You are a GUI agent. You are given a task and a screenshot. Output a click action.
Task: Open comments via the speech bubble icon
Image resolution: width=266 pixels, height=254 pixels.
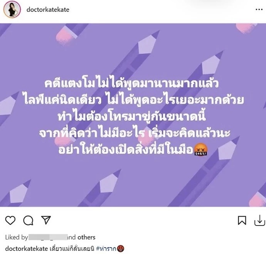coord(28,221)
